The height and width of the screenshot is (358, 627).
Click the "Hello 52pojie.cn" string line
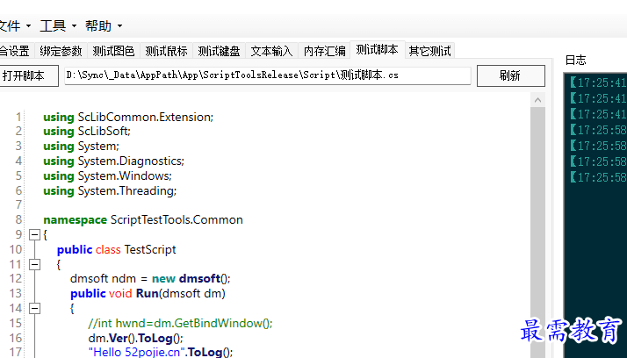click(x=161, y=352)
